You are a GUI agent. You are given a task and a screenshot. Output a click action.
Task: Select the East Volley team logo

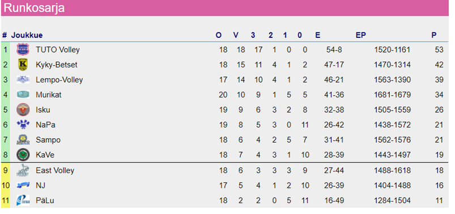23,170
